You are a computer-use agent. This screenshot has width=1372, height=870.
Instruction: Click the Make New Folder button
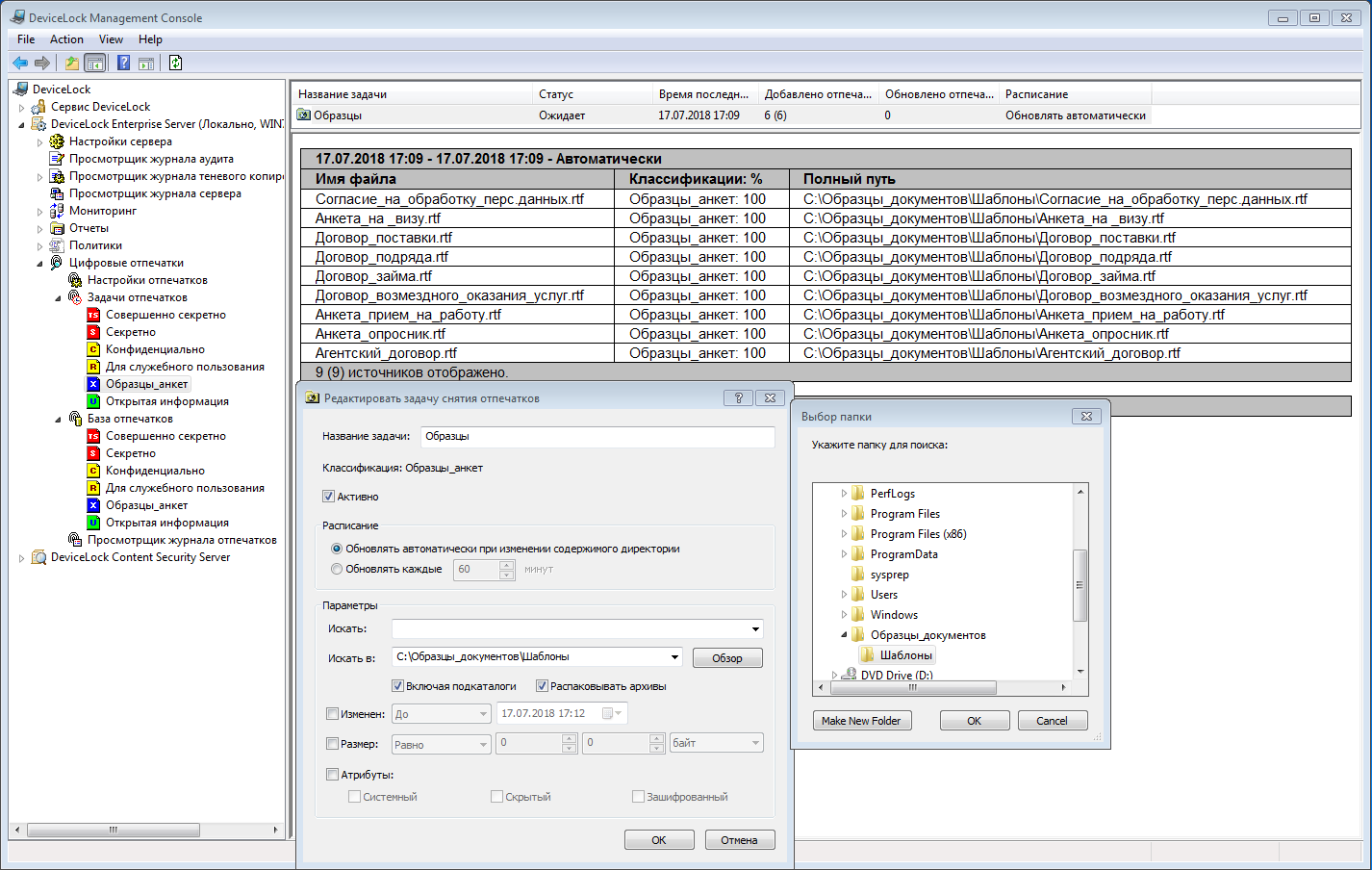click(x=861, y=721)
